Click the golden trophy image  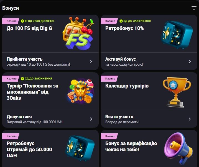[x=177, y=92]
